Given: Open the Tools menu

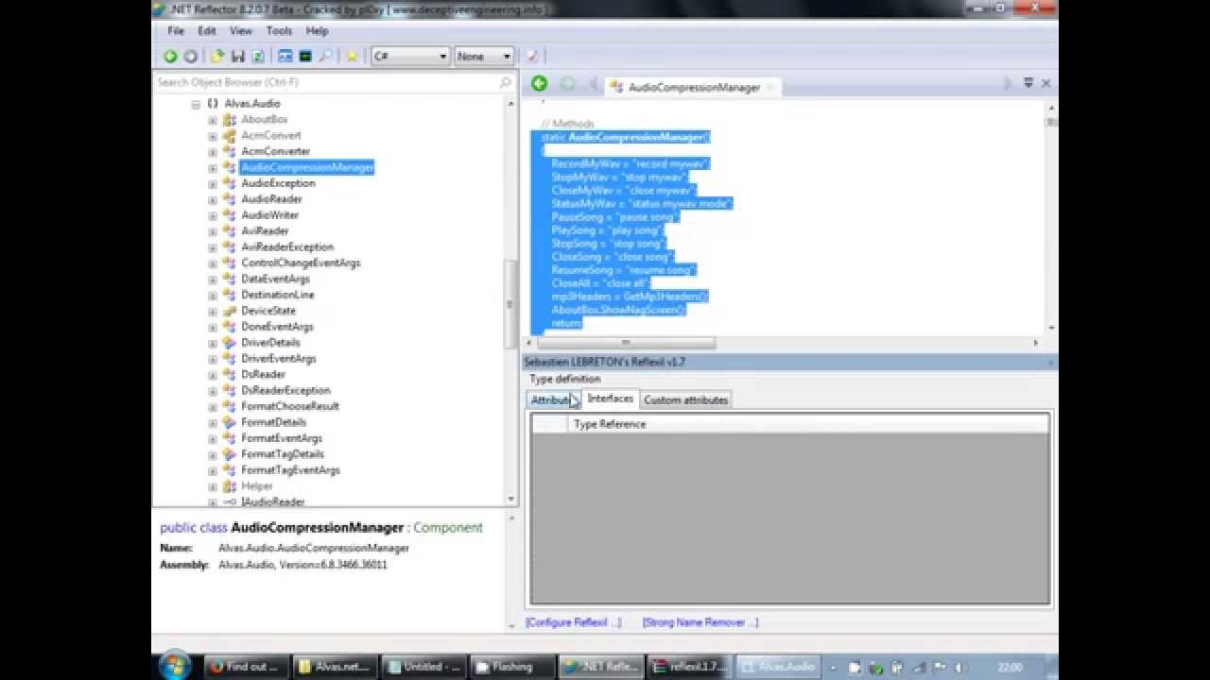Looking at the screenshot, I should [279, 31].
